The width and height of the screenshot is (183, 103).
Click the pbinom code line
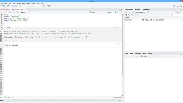[42, 37]
